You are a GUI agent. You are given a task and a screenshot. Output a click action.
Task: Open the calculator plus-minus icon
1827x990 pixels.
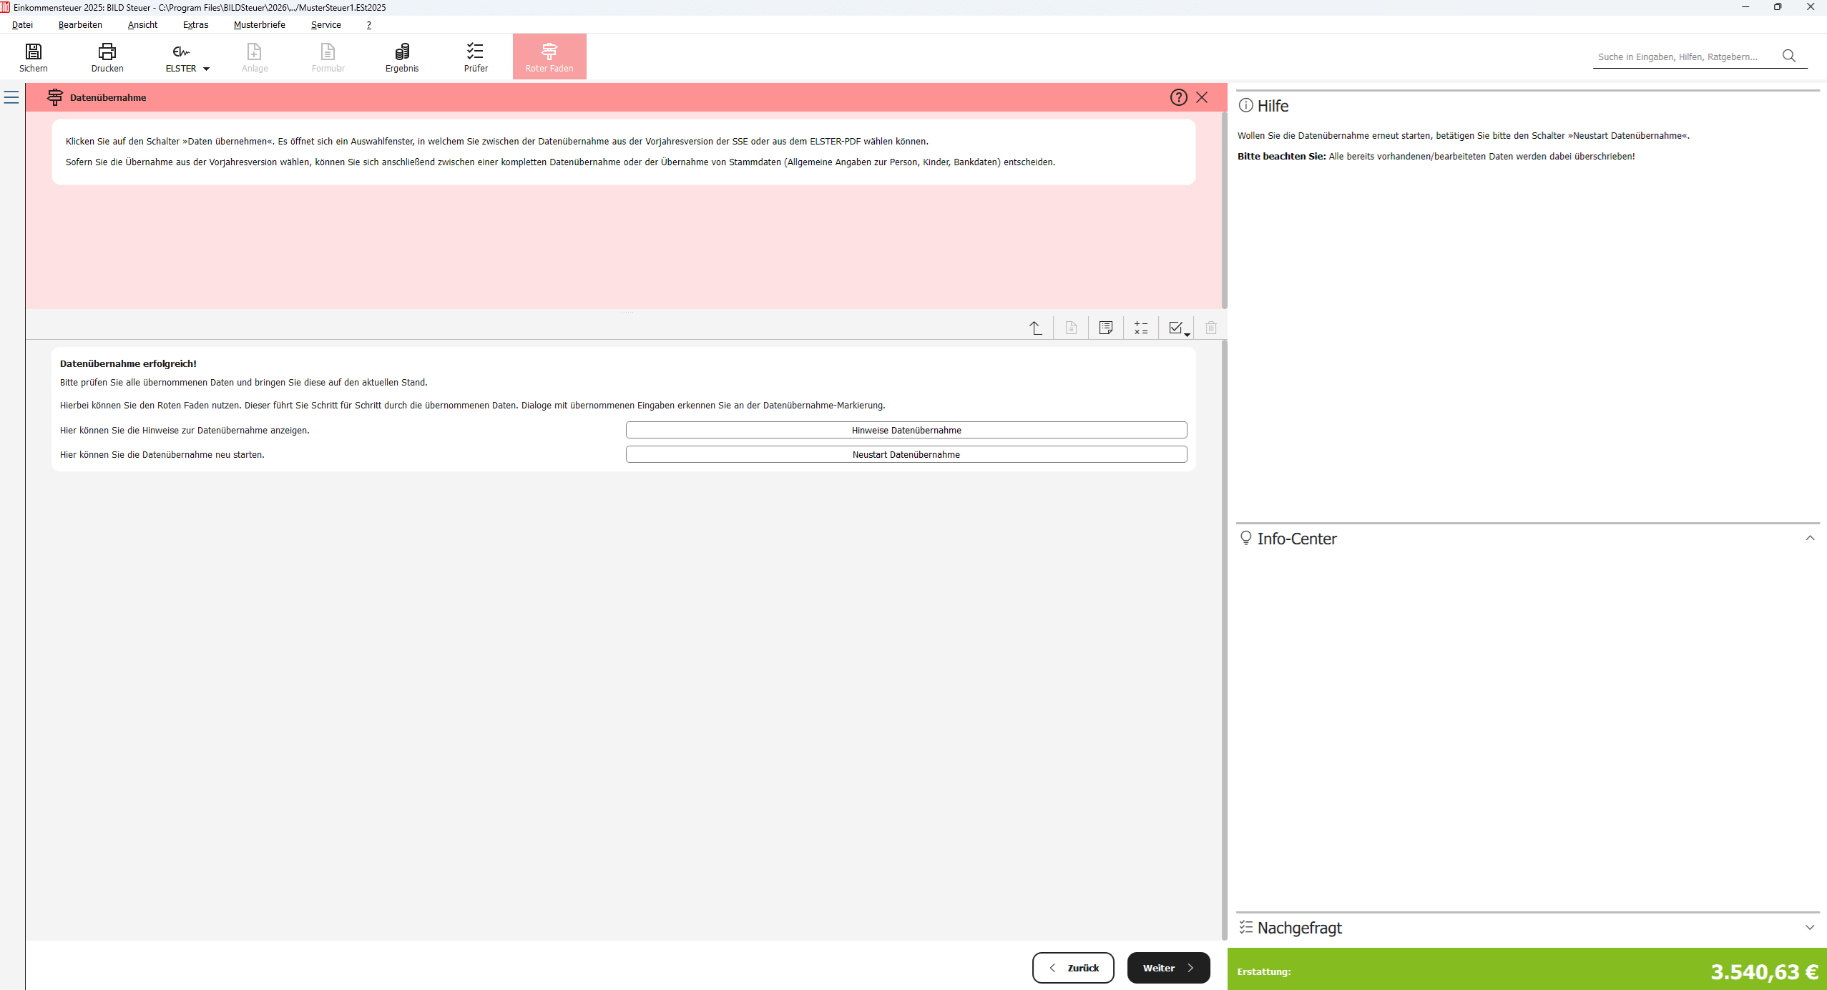pyautogui.click(x=1141, y=328)
